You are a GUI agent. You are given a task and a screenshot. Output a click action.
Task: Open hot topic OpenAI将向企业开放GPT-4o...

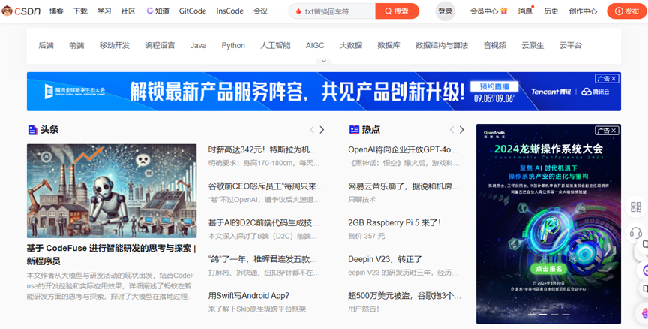pos(403,149)
